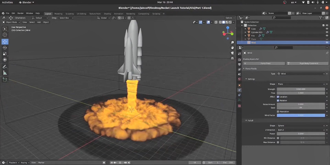Select the Measure tool
Viewport: 330px width, 165px height.
(x=5, y=73)
